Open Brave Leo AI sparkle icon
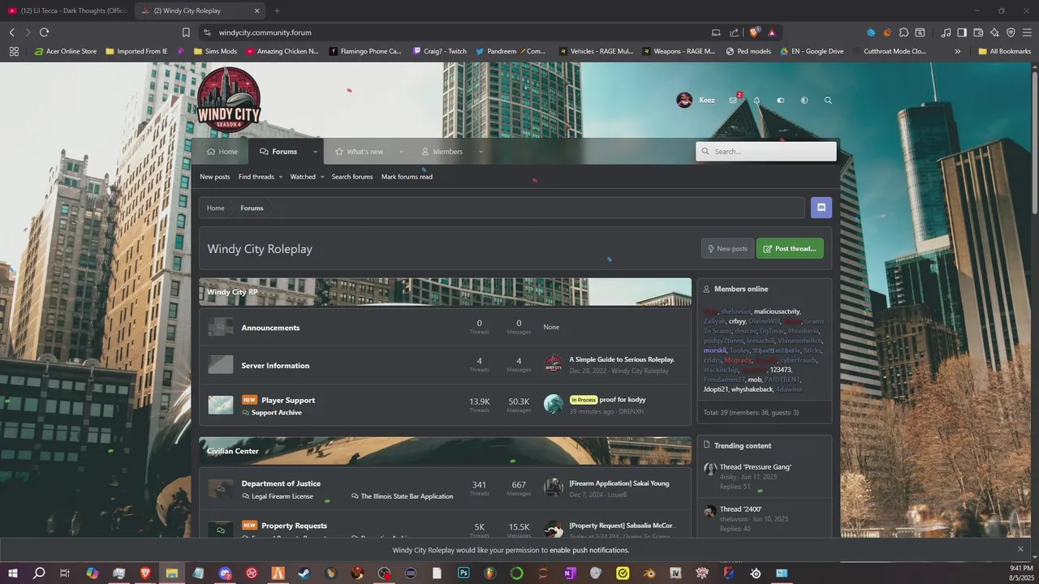 pos(994,32)
